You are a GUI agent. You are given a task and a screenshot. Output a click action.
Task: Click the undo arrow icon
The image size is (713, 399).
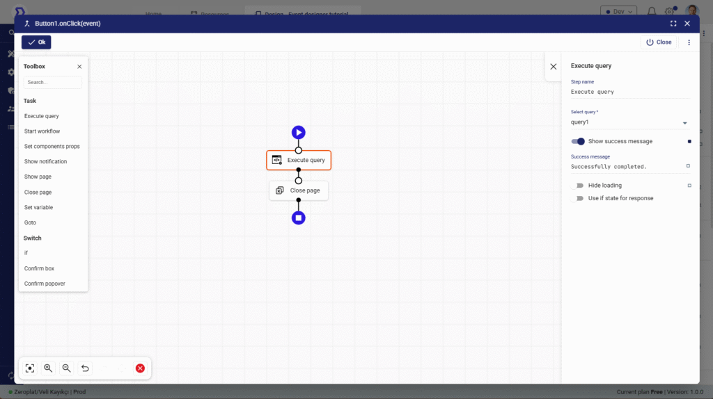pos(85,368)
